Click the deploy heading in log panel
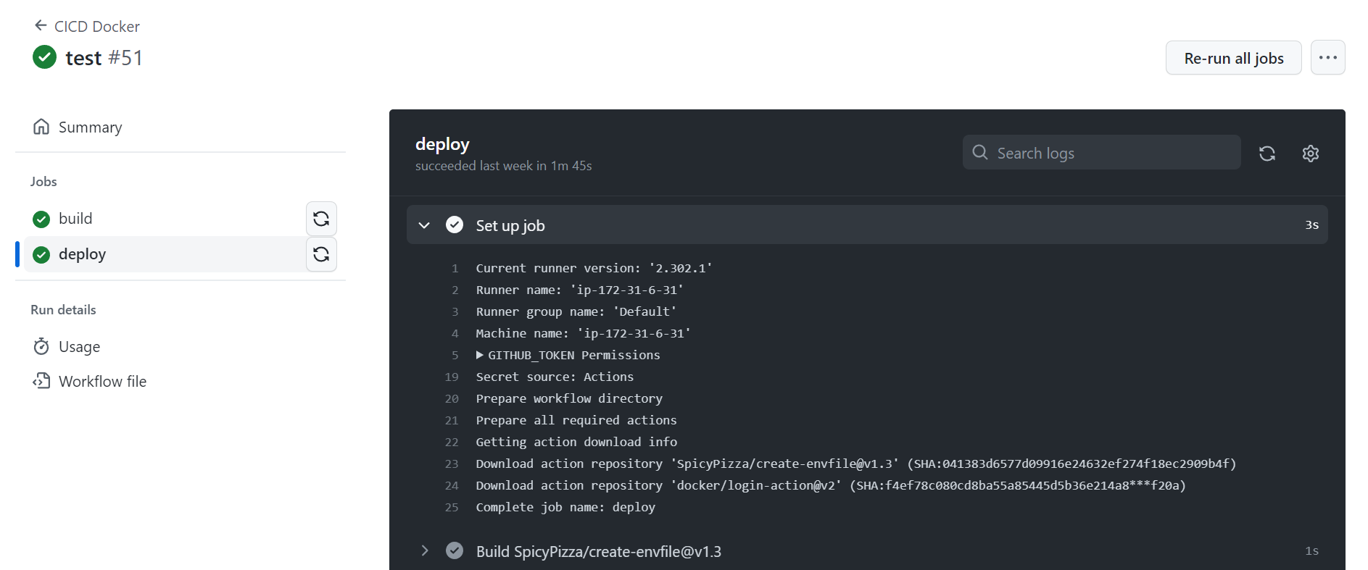This screenshot has height=570, width=1368. tap(442, 144)
